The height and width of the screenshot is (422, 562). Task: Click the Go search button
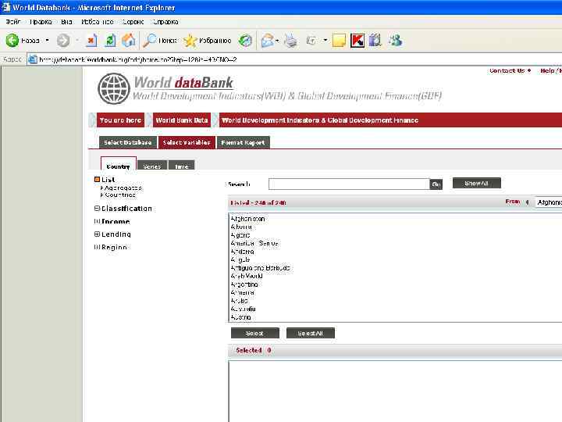pyautogui.click(x=436, y=184)
